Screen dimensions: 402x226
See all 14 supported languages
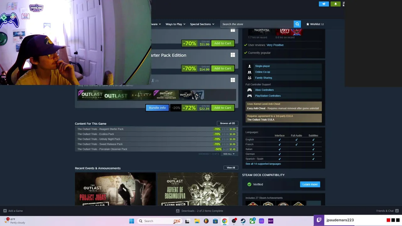[x=263, y=164]
